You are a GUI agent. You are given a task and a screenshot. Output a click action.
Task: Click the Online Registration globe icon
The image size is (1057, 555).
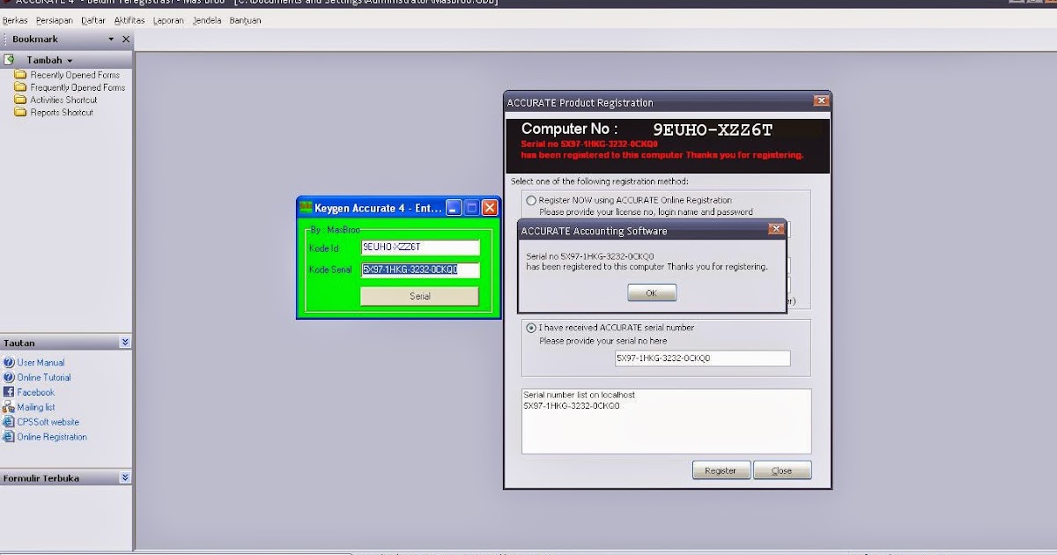(x=9, y=437)
